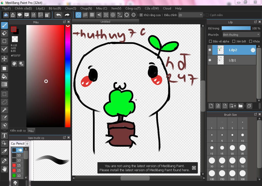This screenshot has width=262, height=186.
Task: Open layer folder button
Action: tap(241, 106)
